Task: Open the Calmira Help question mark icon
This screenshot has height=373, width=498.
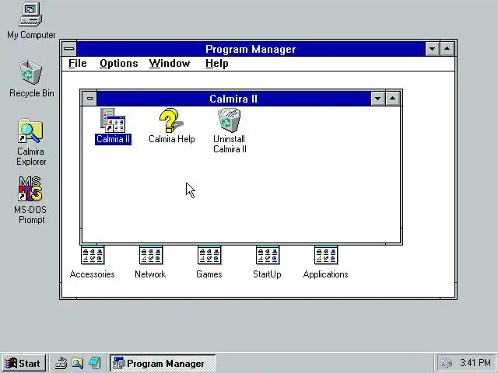Action: pyautogui.click(x=171, y=126)
